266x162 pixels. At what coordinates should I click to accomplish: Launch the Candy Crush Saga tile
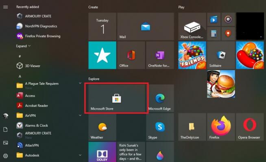coord(250,55)
